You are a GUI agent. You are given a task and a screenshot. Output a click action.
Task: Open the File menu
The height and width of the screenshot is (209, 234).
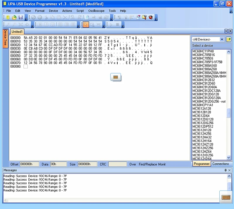coord(8,11)
